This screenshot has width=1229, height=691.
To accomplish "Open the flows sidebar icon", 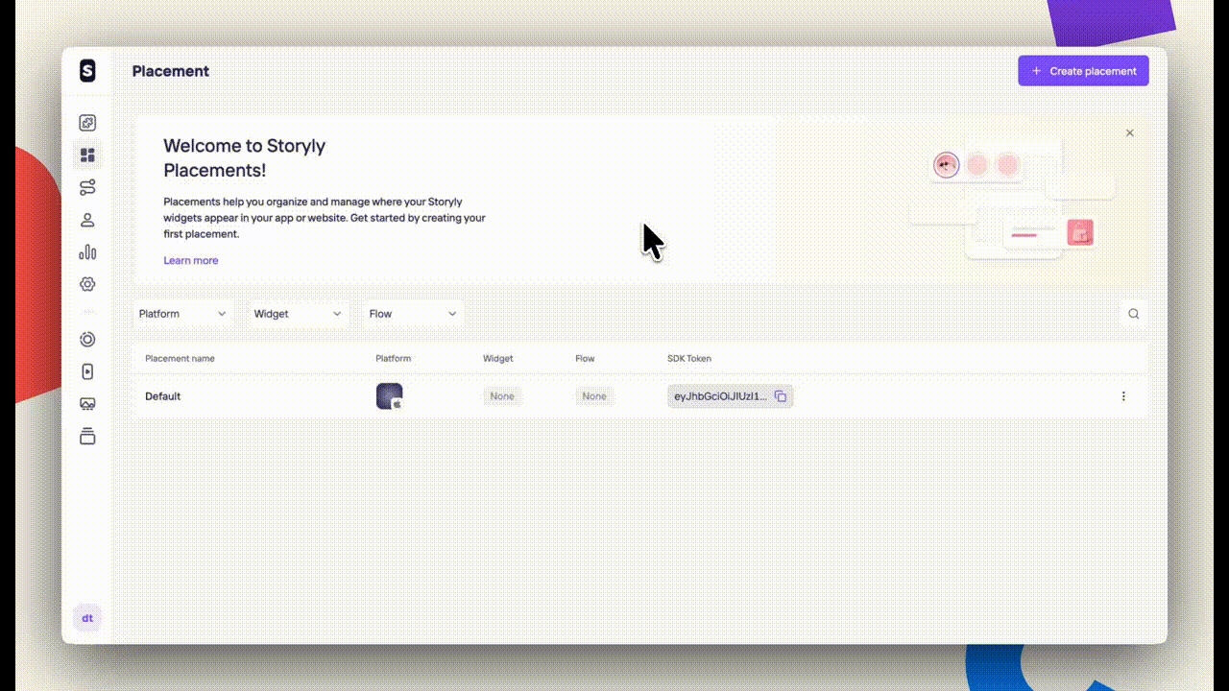I will 87,187.
